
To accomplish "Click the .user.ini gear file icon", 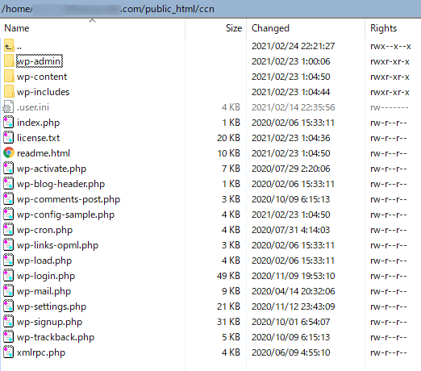I will coord(8,107).
